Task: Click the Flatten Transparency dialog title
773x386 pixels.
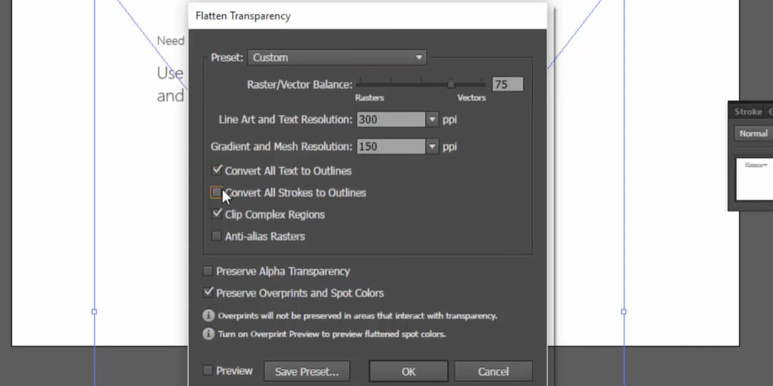Action: pyautogui.click(x=243, y=15)
